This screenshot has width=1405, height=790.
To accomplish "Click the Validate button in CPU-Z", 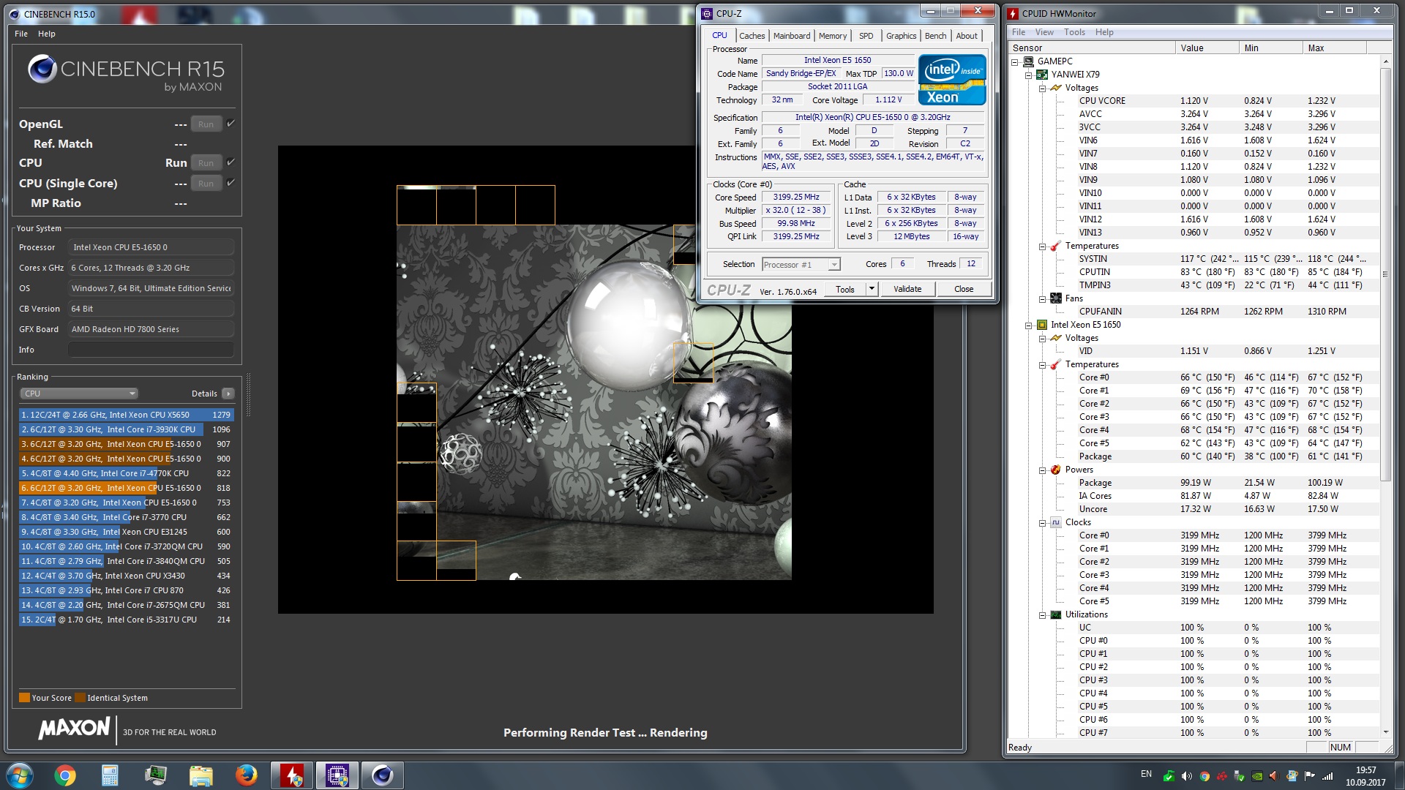I will [907, 289].
